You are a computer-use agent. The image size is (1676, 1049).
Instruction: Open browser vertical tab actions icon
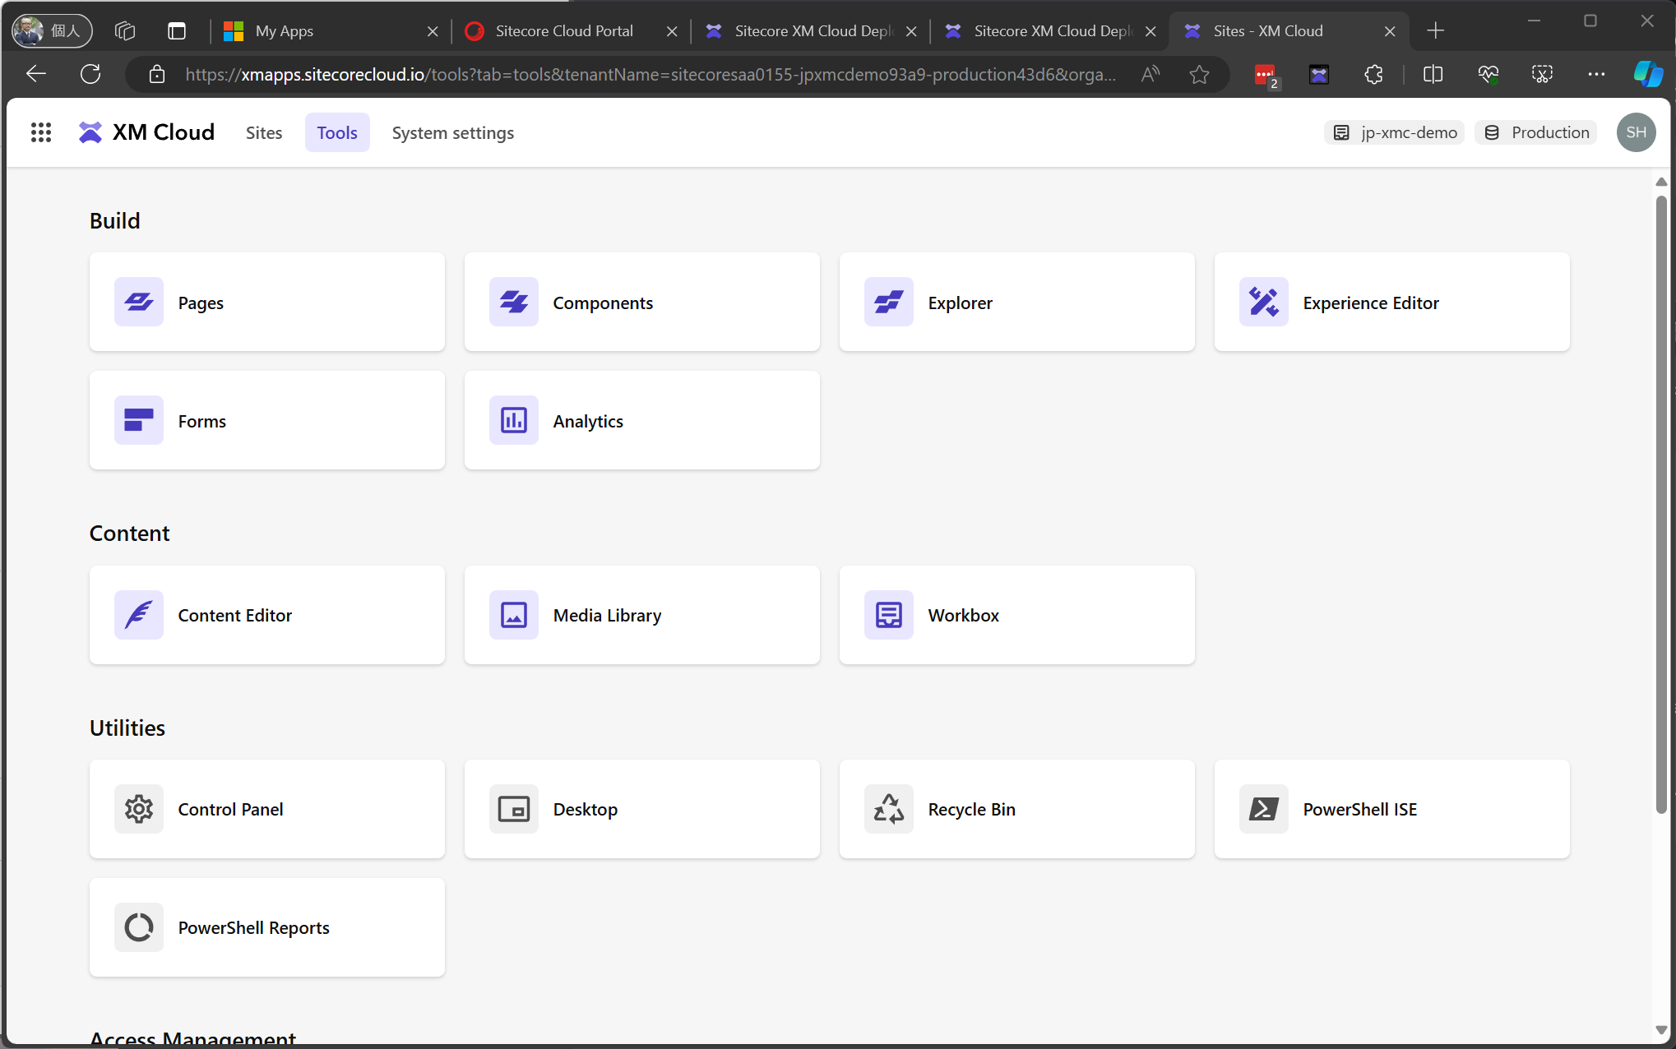coord(177,30)
